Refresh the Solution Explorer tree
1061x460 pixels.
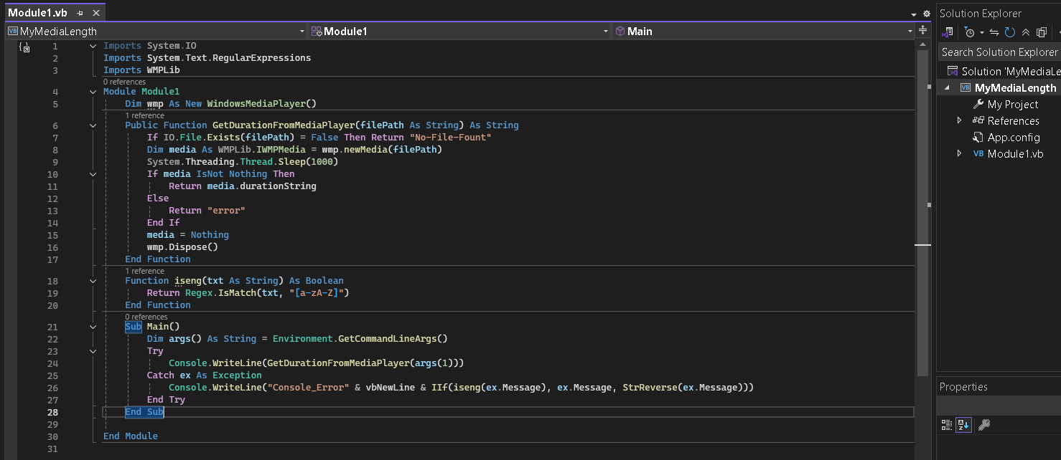(x=1010, y=32)
